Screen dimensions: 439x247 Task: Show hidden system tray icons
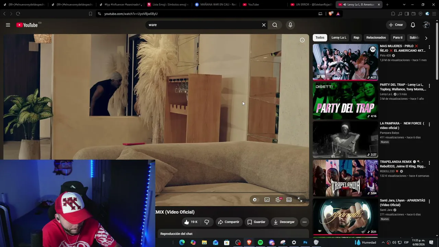tap(383, 243)
